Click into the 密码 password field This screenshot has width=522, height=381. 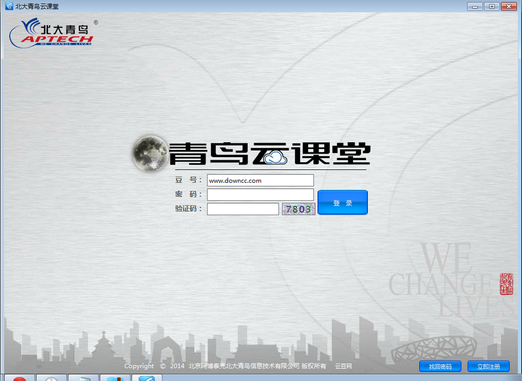click(260, 195)
